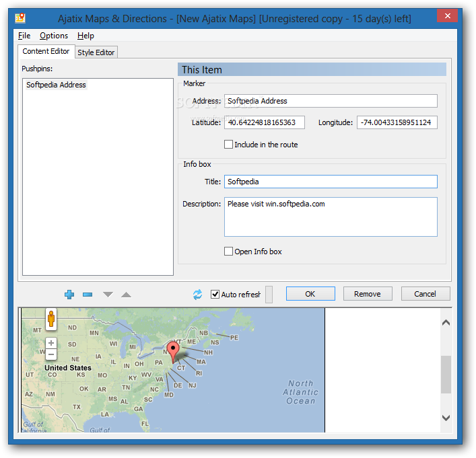Open the File menu

pos(24,36)
